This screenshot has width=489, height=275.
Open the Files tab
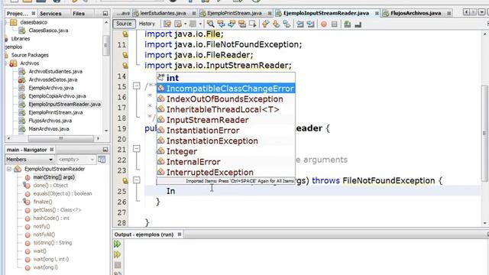click(79, 14)
